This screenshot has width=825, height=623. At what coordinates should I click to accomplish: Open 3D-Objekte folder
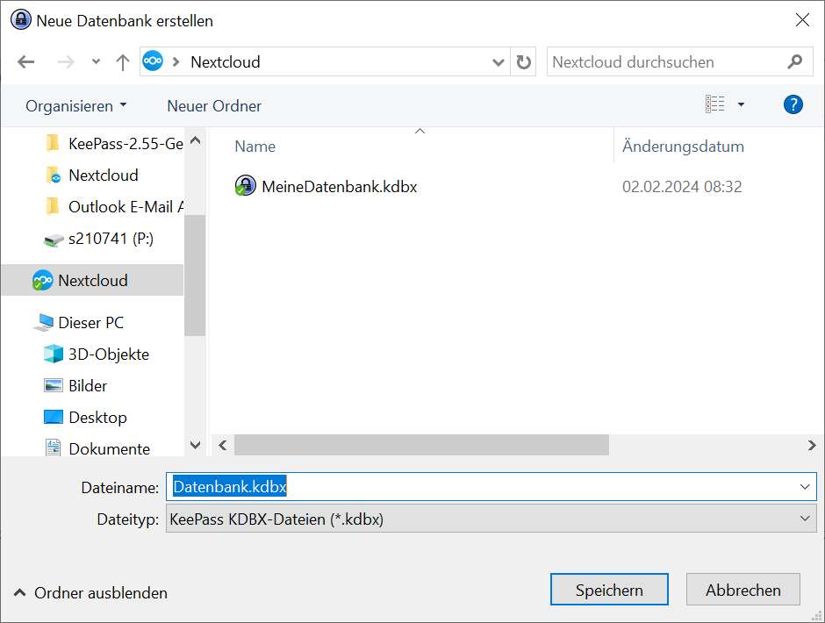[x=97, y=354]
